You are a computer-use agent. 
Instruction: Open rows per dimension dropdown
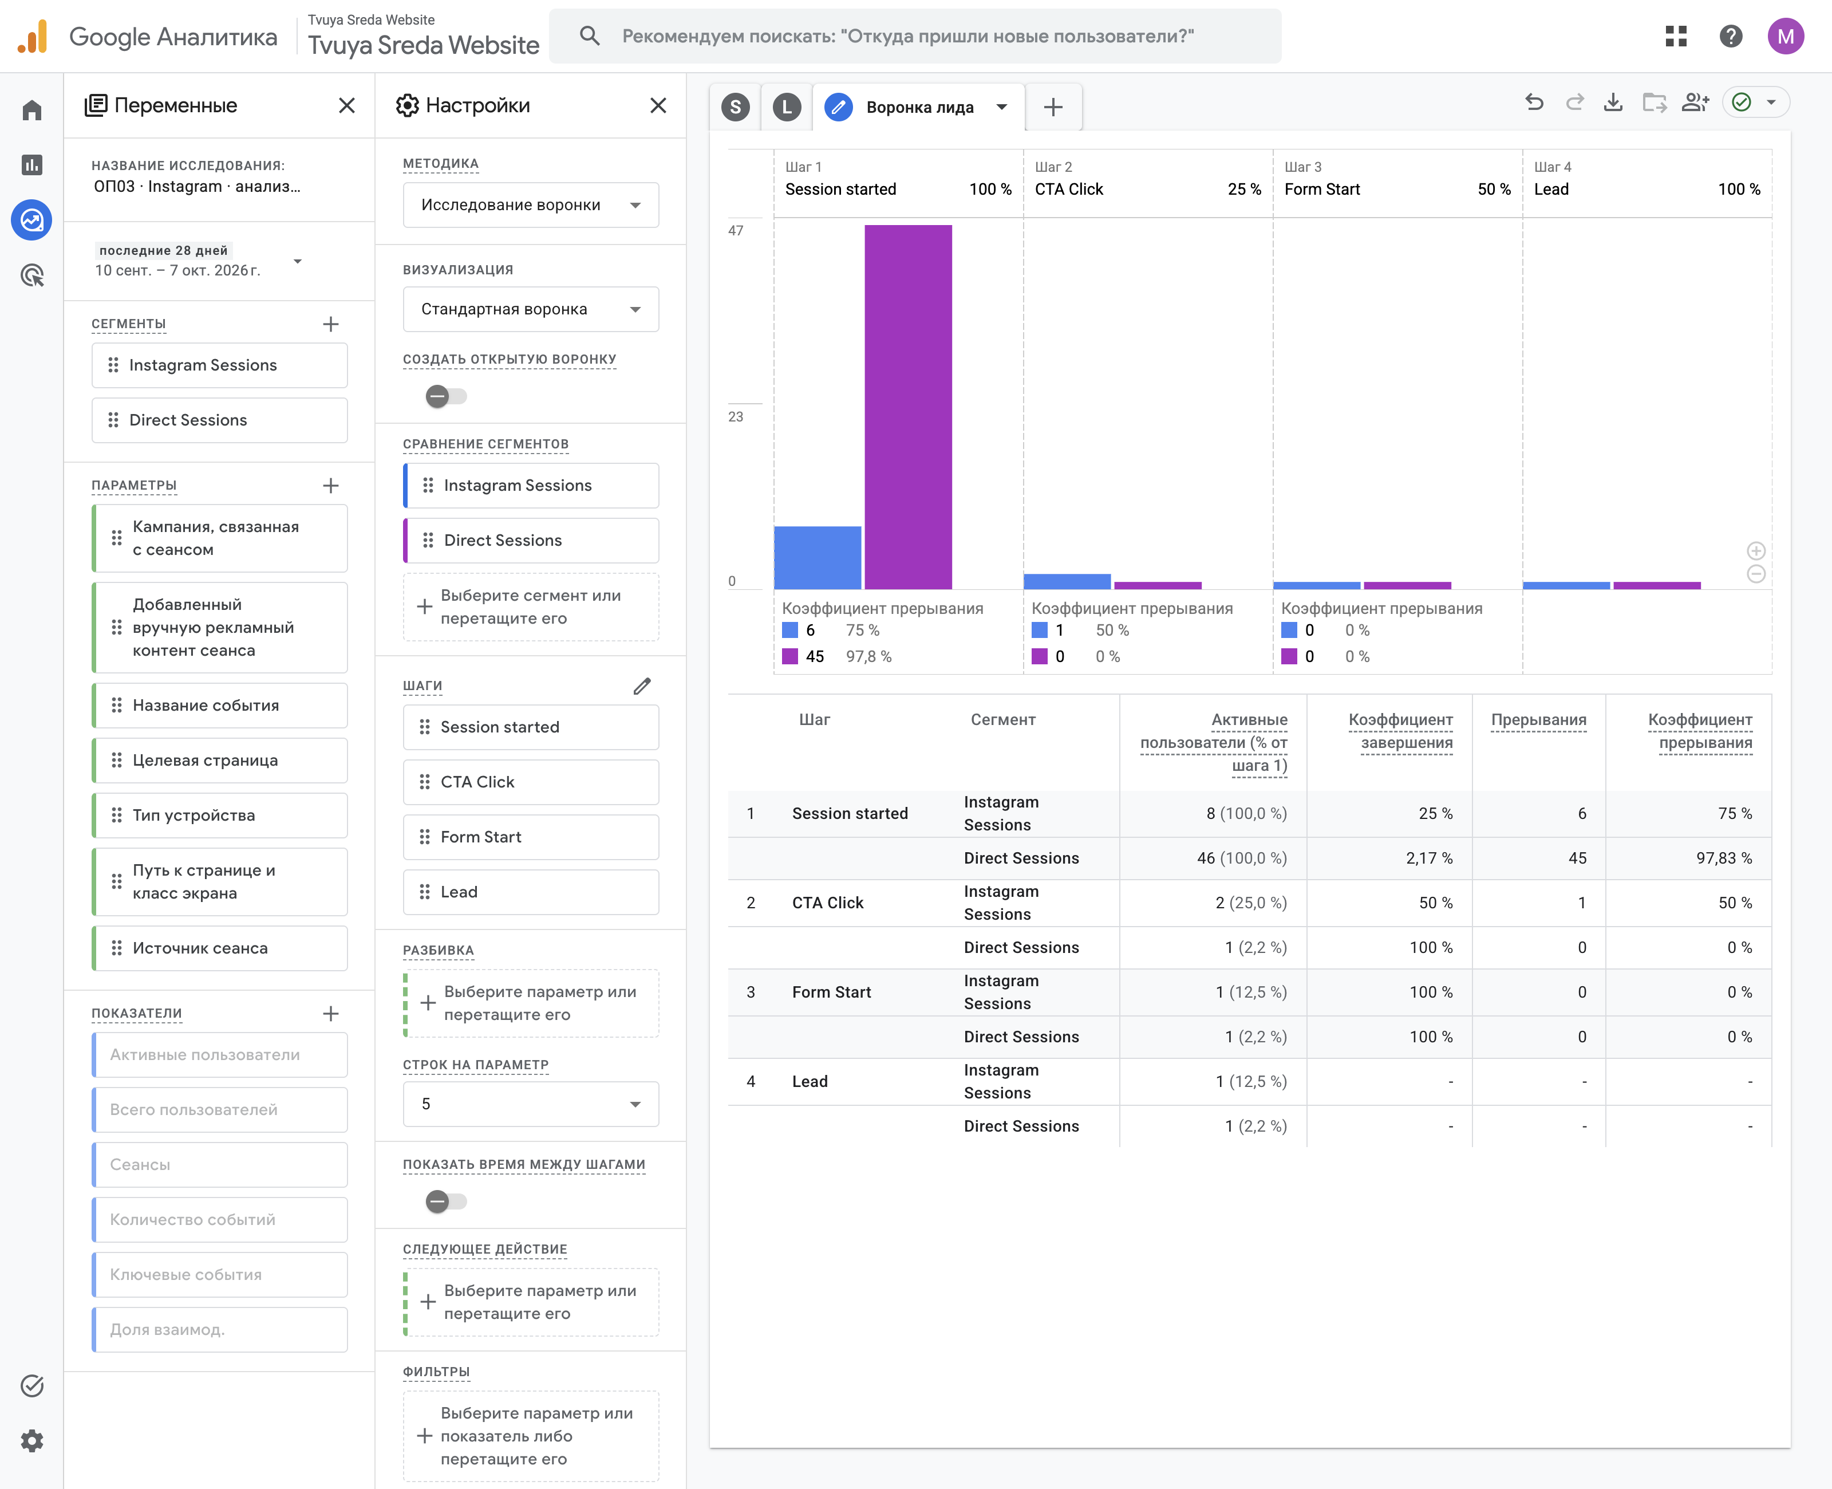531,1104
